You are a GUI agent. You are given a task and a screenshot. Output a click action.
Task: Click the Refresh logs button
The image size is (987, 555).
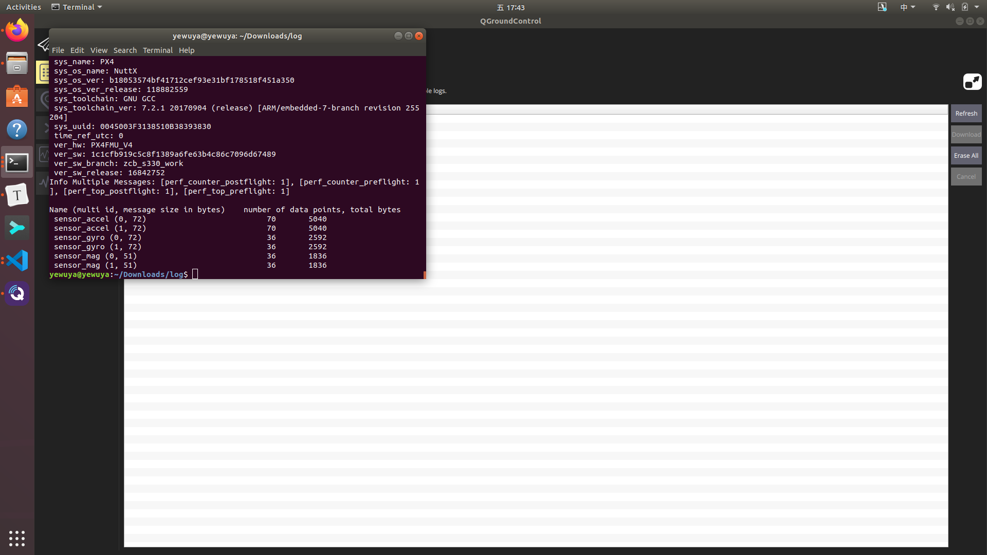[x=966, y=114]
